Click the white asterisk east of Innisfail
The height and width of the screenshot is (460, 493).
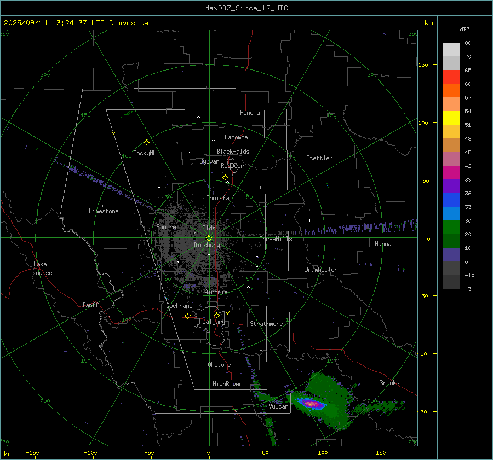click(x=260, y=188)
